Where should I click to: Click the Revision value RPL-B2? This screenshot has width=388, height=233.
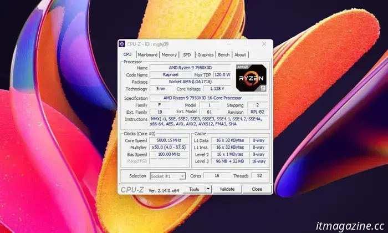(x=257, y=112)
